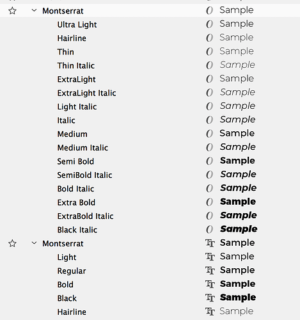Pick the Extra Bold font style

tap(76, 202)
